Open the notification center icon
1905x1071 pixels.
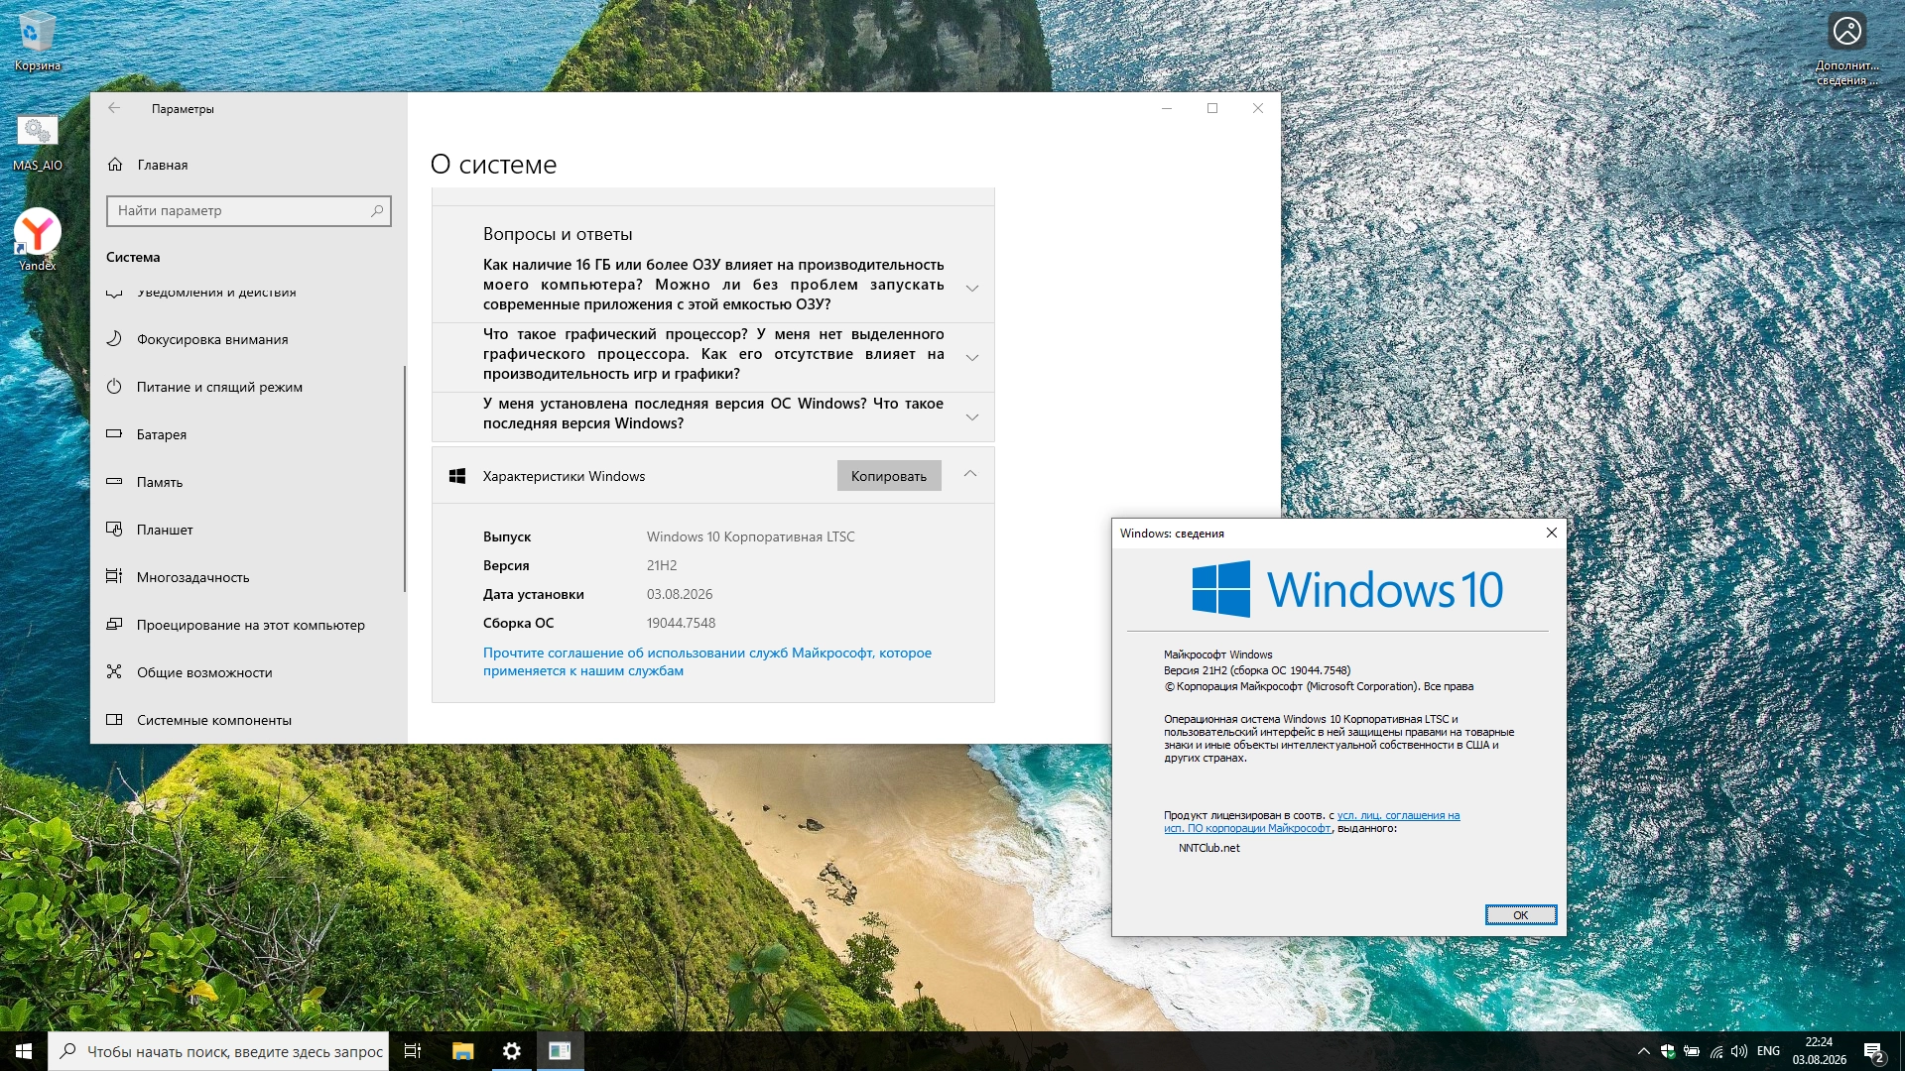(x=1873, y=1052)
